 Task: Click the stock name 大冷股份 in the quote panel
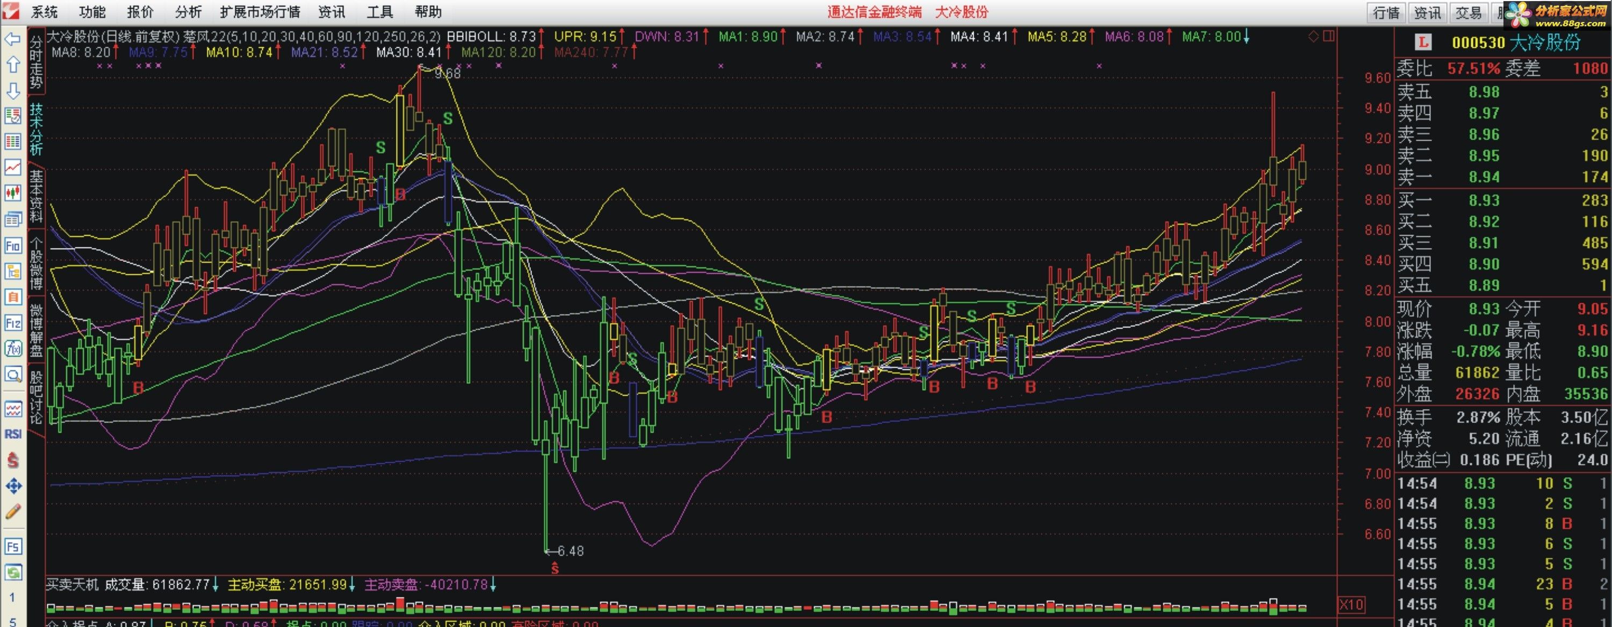[1545, 42]
